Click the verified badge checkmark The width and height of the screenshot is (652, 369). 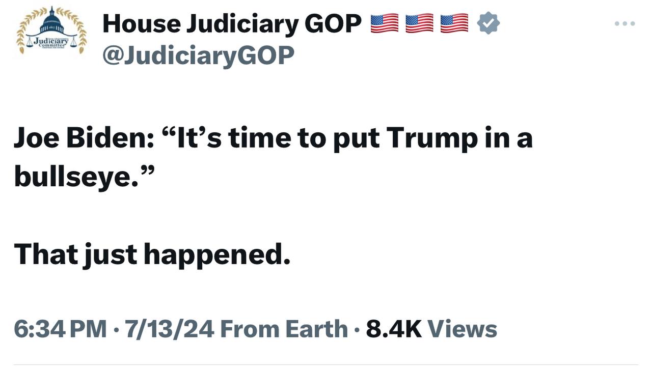coord(488,23)
